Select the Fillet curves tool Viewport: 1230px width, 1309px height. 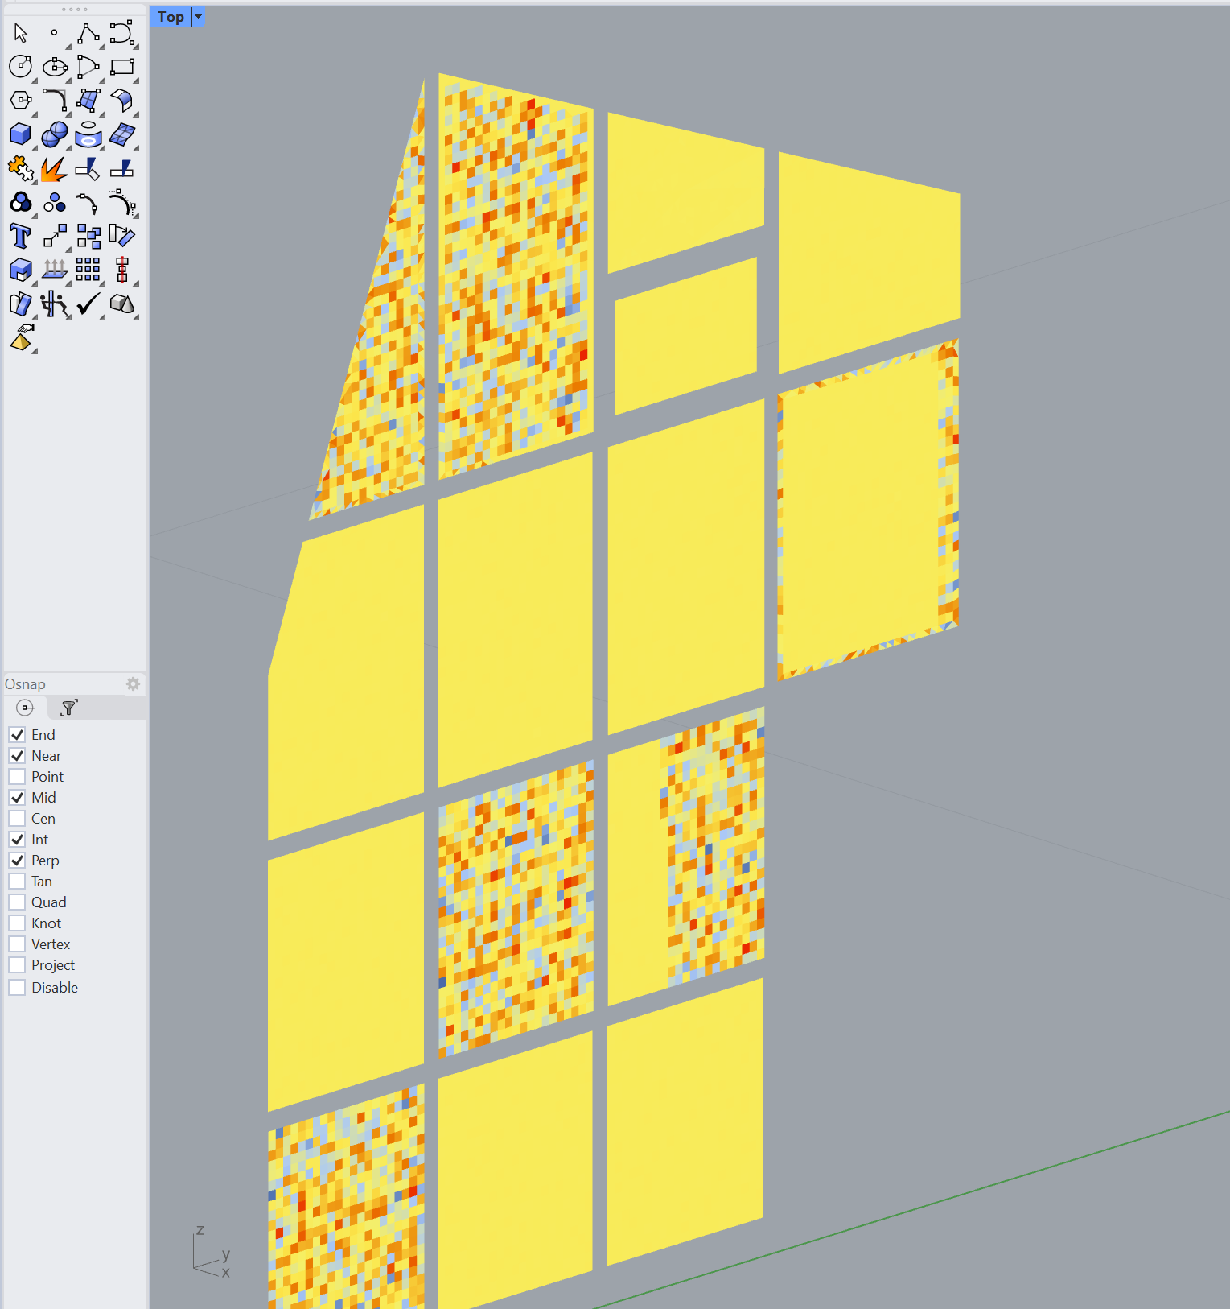coord(54,101)
